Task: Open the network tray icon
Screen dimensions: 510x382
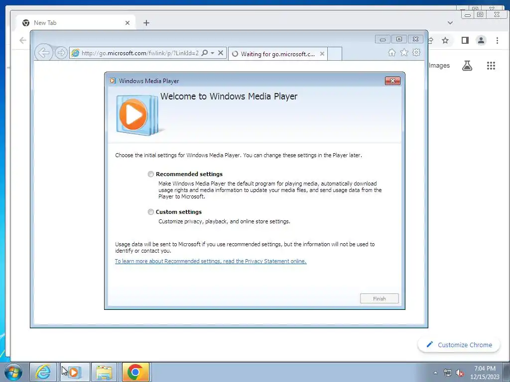Action: pos(448,373)
